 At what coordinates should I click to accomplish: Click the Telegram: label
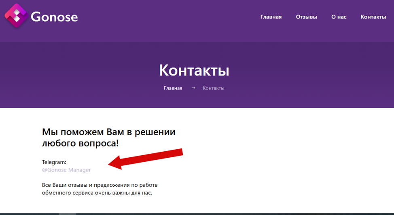click(x=54, y=162)
